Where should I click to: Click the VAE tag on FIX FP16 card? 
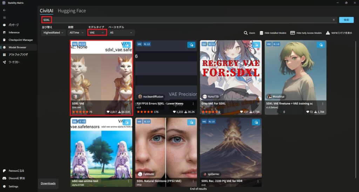click(x=140, y=44)
